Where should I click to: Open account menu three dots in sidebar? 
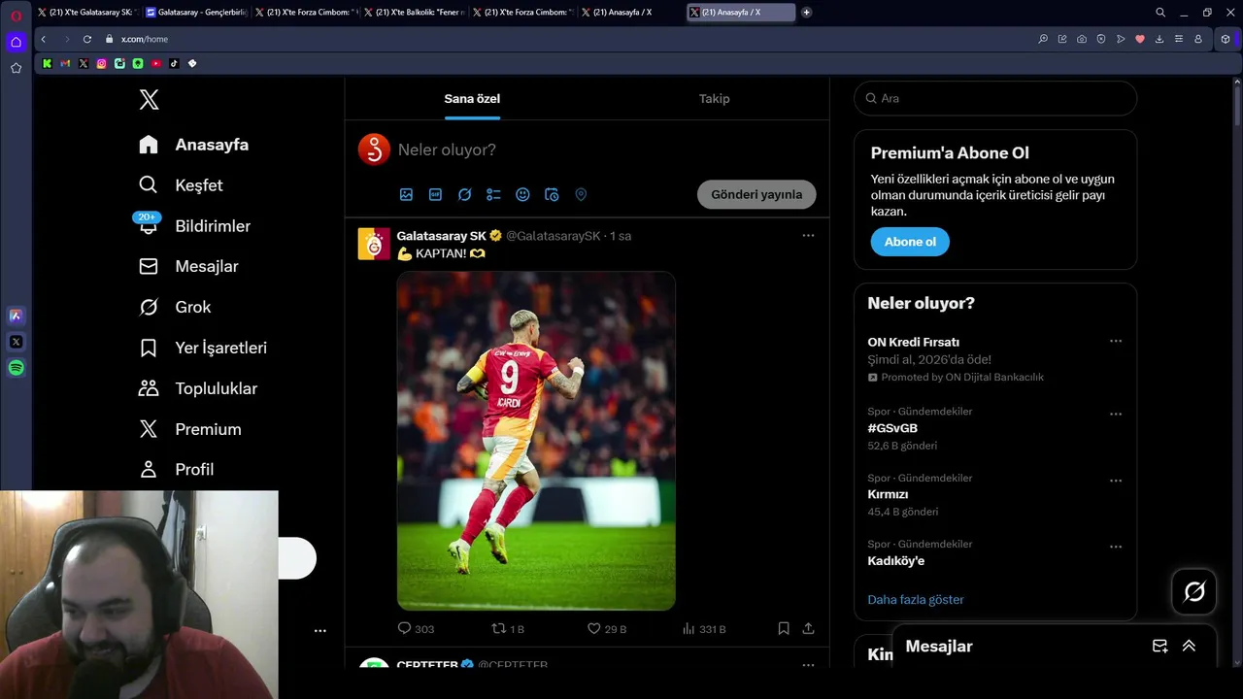(320, 630)
